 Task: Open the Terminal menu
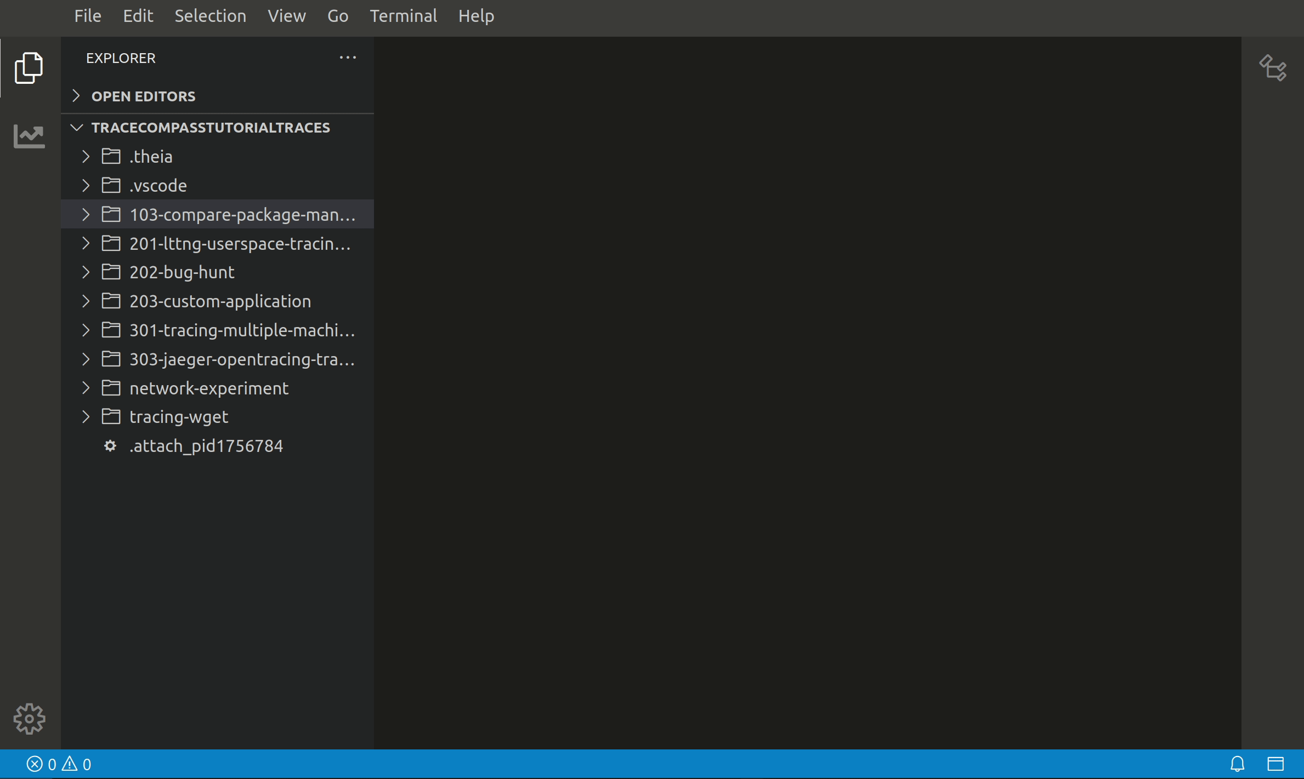coord(403,16)
